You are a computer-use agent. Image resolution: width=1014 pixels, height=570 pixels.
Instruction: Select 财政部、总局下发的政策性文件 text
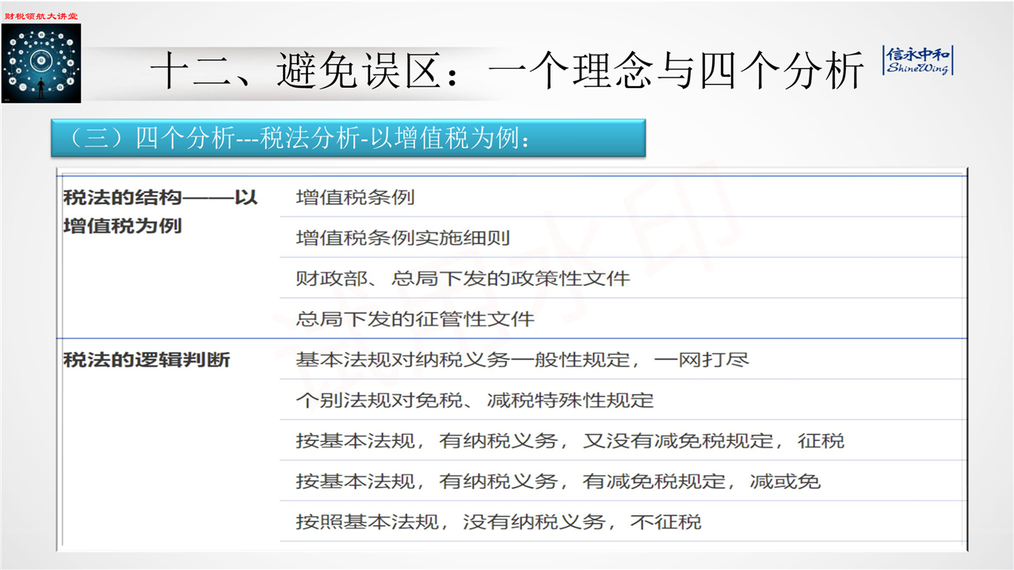463,278
